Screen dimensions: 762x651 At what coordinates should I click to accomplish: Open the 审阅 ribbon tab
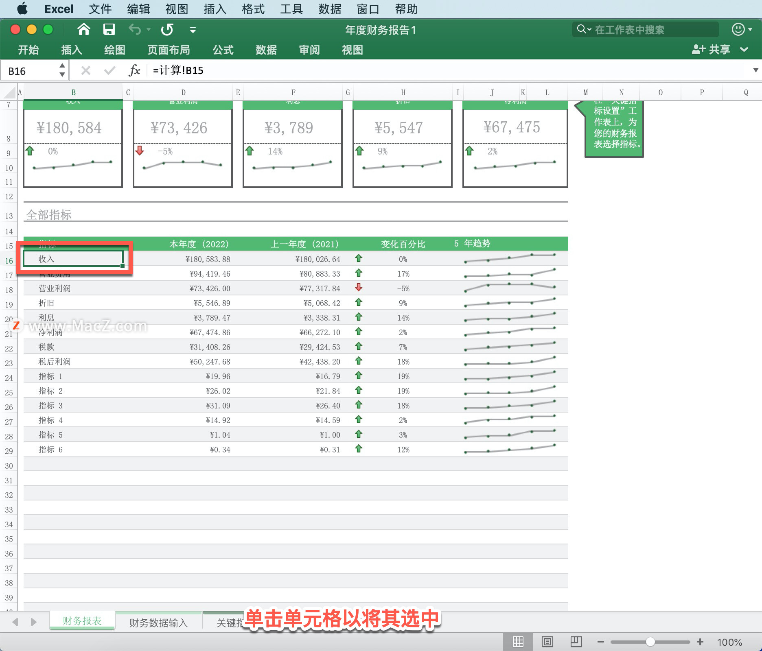[309, 50]
